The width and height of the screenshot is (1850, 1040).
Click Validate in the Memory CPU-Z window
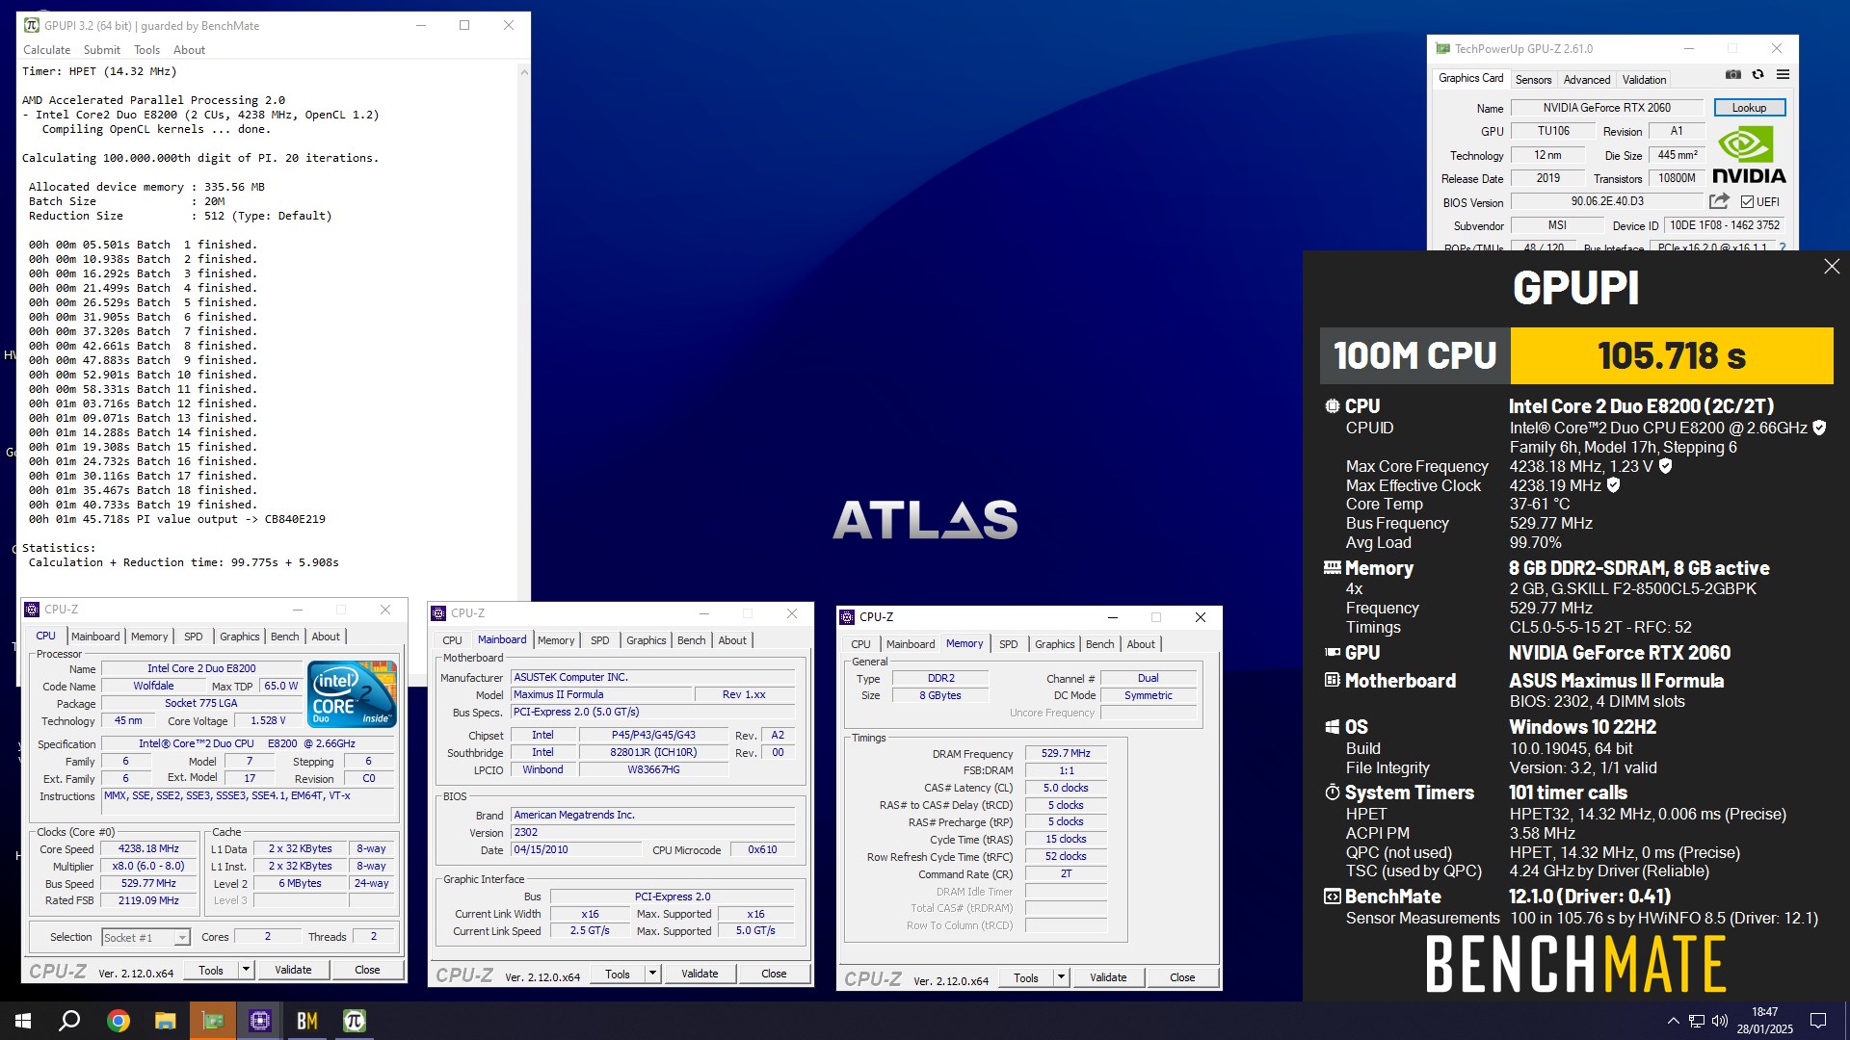1108,977
